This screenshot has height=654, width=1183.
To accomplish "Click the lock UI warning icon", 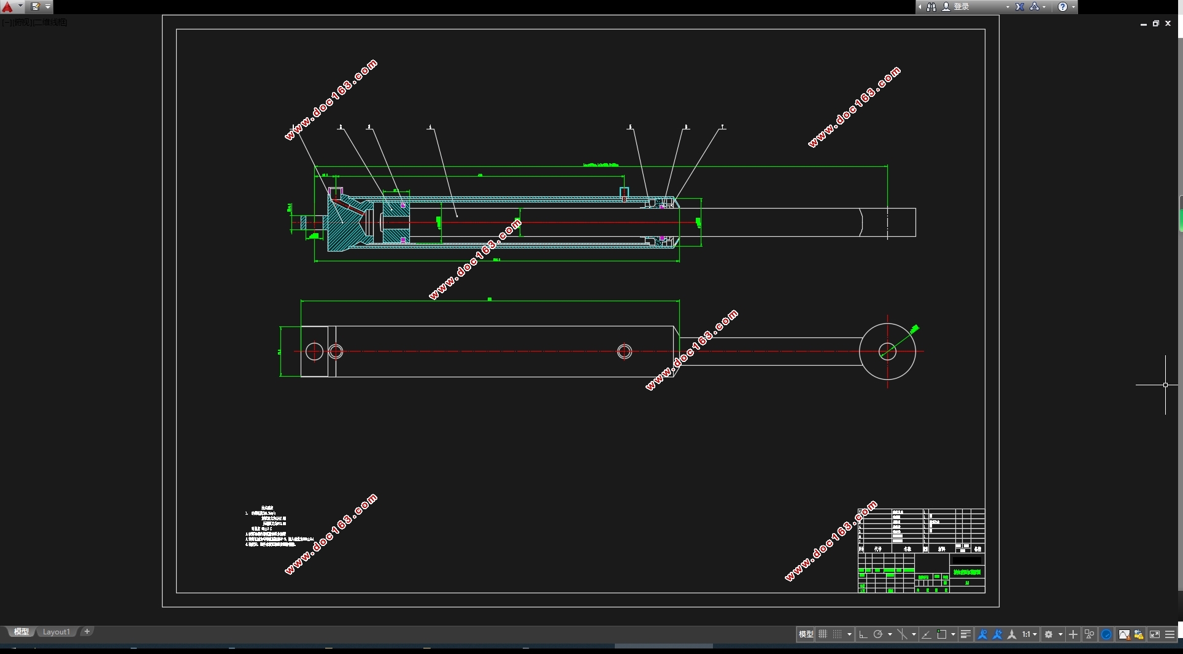I will point(1139,634).
